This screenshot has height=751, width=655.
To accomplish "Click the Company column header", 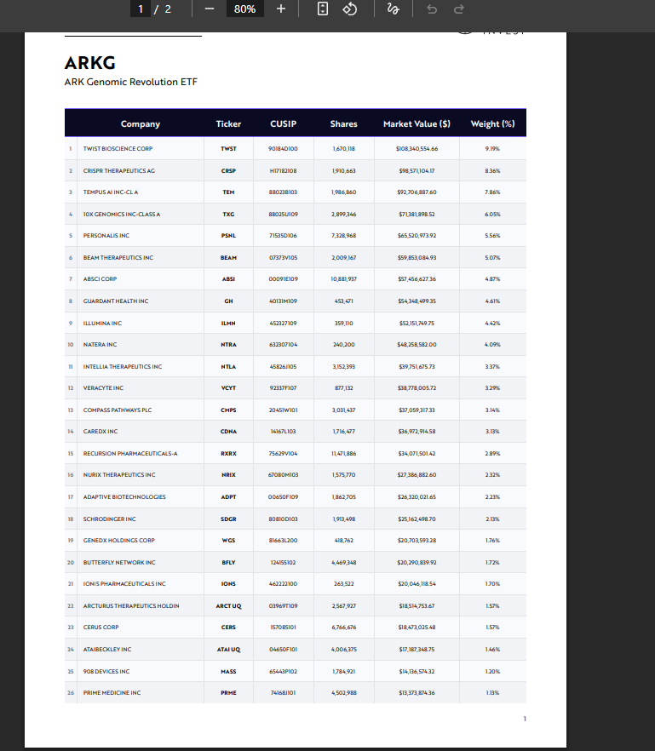I will [141, 124].
